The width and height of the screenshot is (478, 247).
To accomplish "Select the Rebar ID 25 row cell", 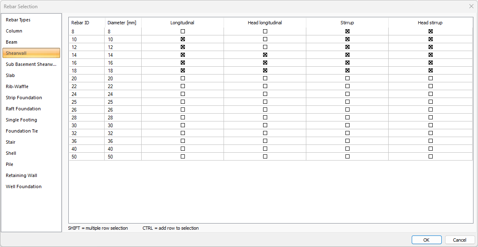I will click(x=86, y=102).
